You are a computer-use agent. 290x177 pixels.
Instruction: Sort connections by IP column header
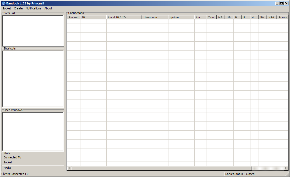93,18
